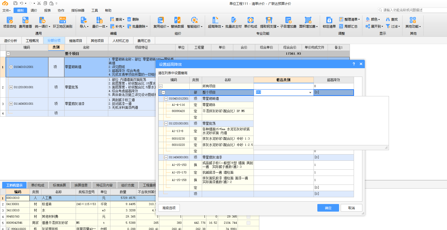Screen dimensions: 447x230
Task: Open the 文件 file menu
Action: [6, 10]
